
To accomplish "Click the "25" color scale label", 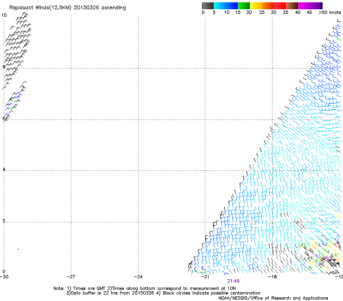I will click(262, 13).
